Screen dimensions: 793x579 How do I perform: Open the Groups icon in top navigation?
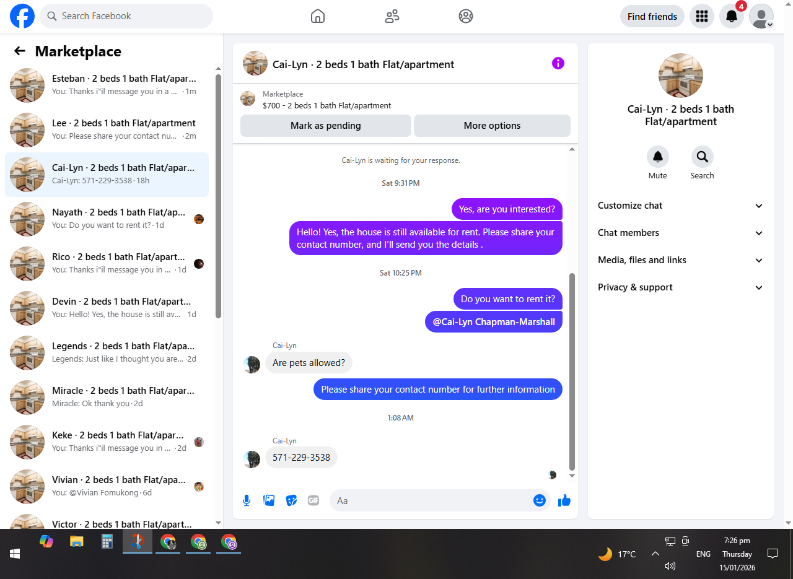tap(466, 16)
